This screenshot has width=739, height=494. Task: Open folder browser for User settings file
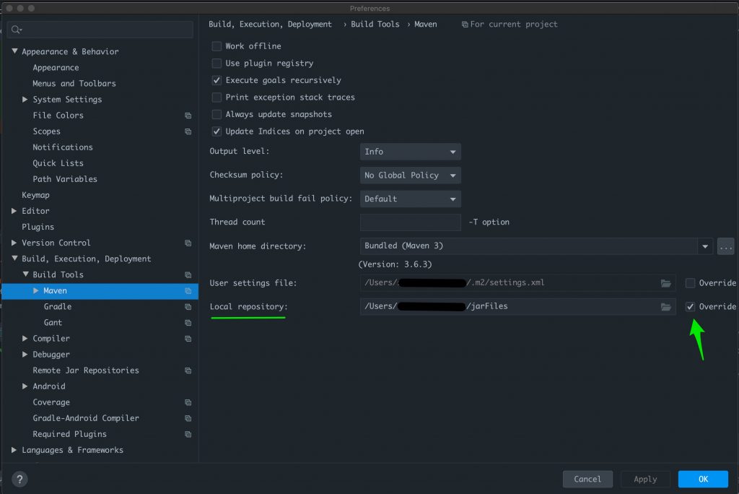click(666, 283)
